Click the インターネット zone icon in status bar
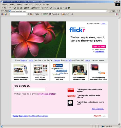This screenshot has height=128, width=121. pyautogui.click(x=103, y=126)
